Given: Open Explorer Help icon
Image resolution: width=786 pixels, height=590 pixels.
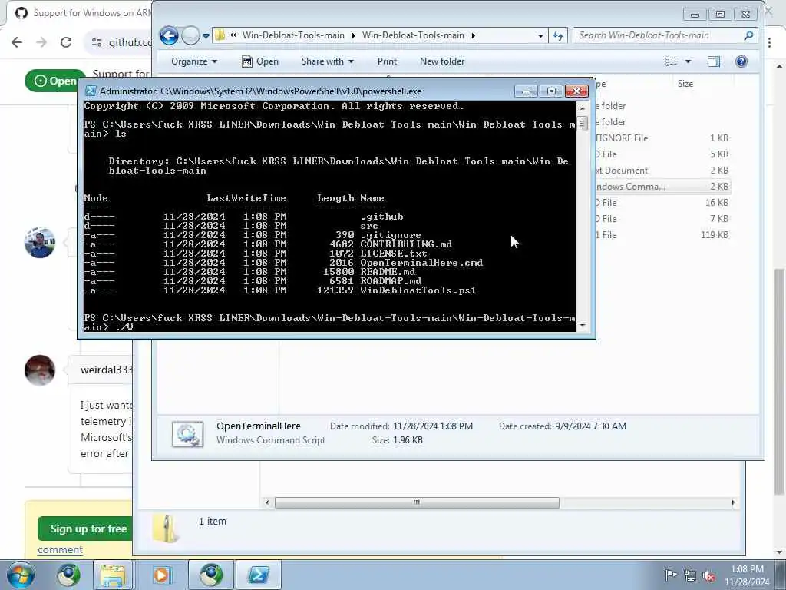Looking at the screenshot, I should pos(741,61).
